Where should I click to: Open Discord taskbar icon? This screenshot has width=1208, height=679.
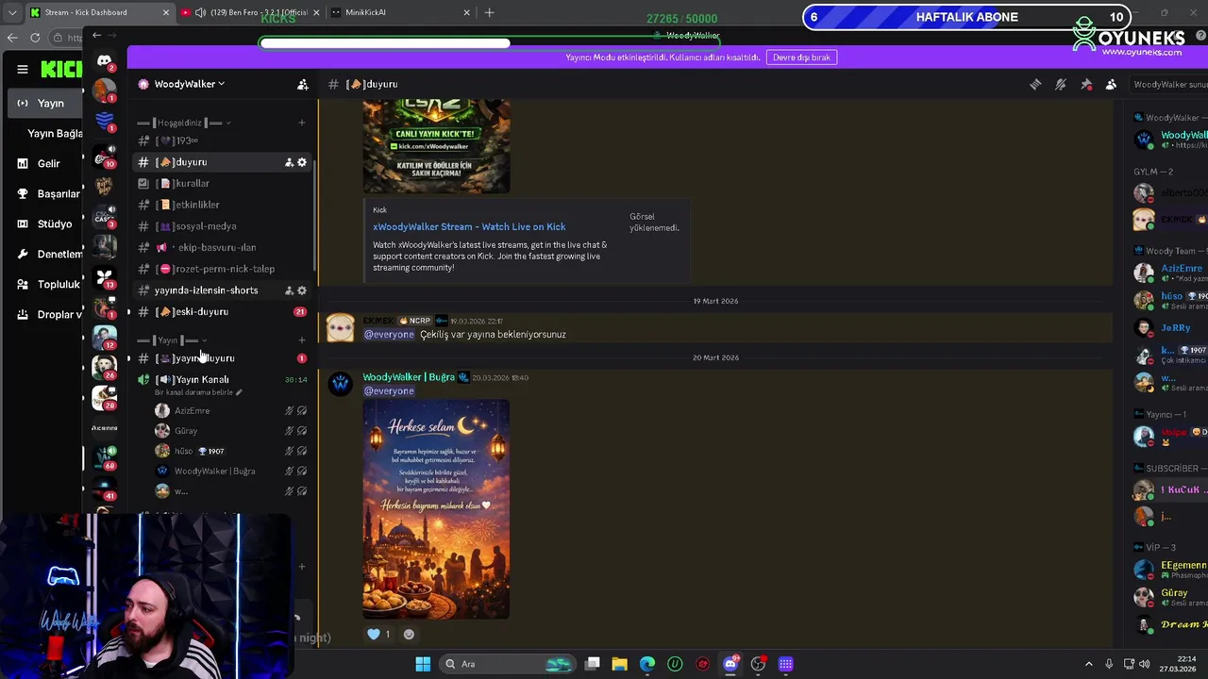pos(730,664)
